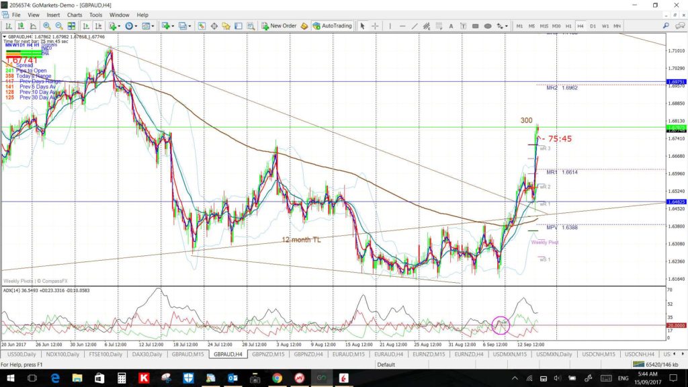Switch chart to line chart mode

(33, 26)
